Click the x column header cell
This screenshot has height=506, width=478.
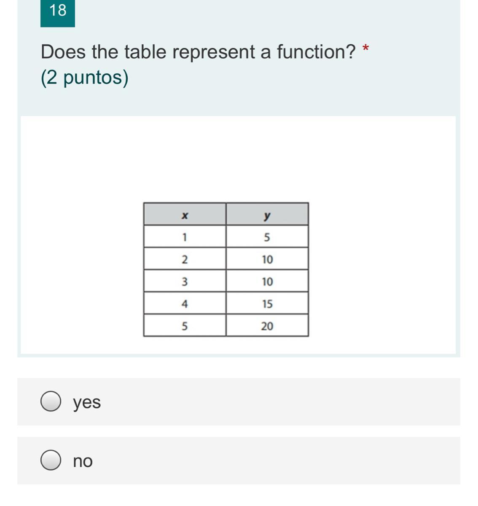pyautogui.click(x=185, y=214)
